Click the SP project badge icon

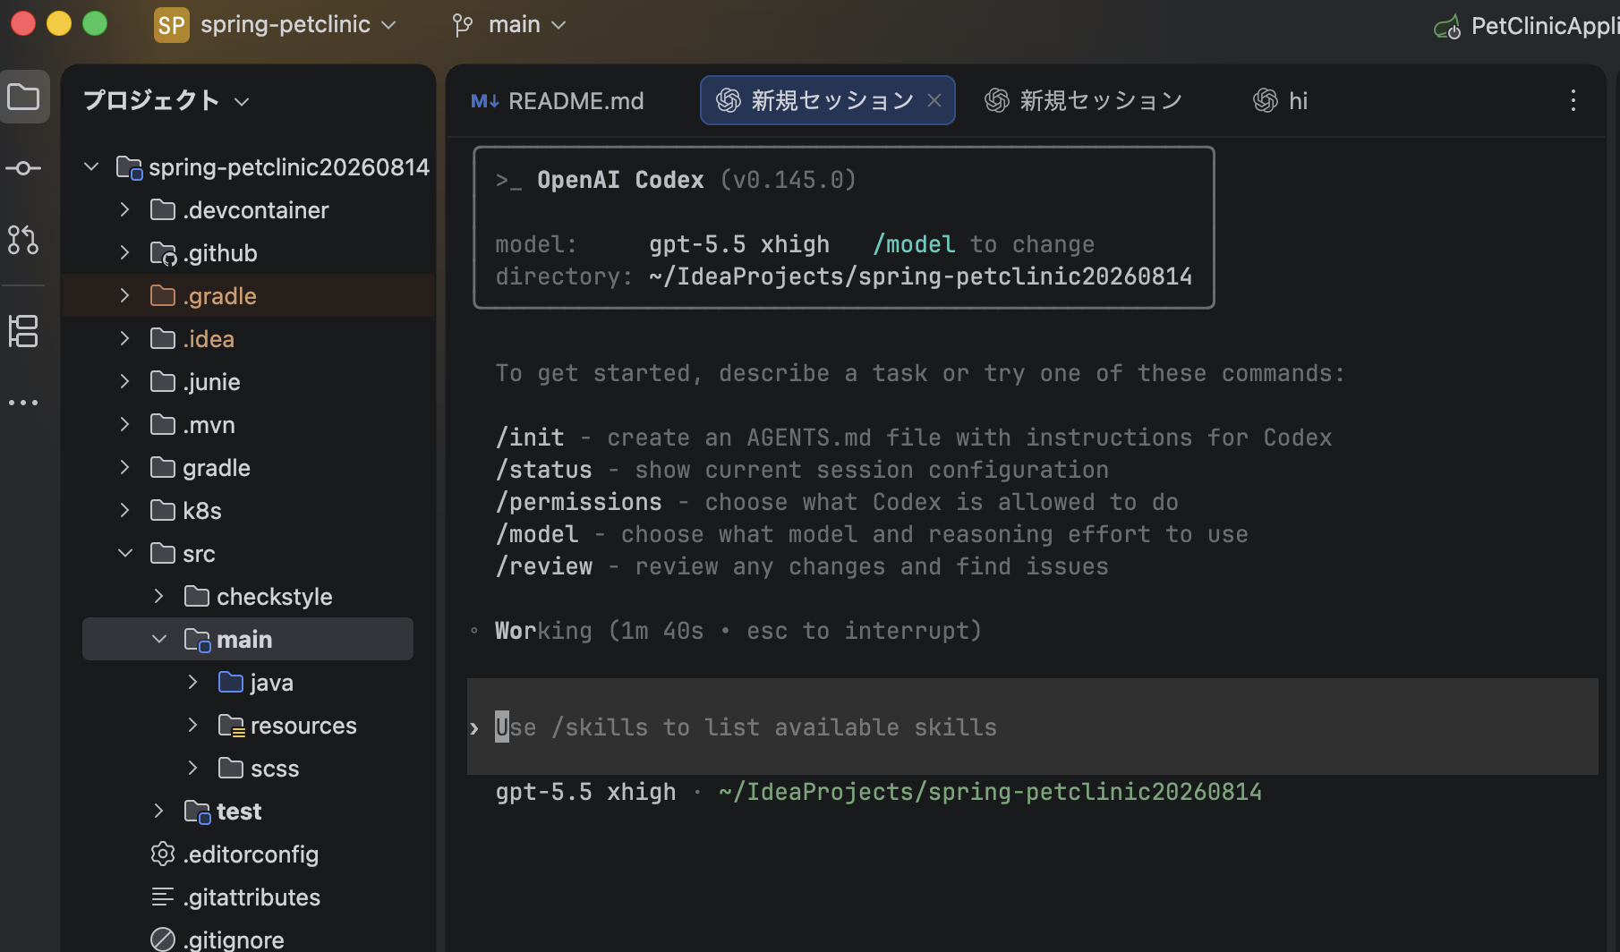pyautogui.click(x=172, y=25)
